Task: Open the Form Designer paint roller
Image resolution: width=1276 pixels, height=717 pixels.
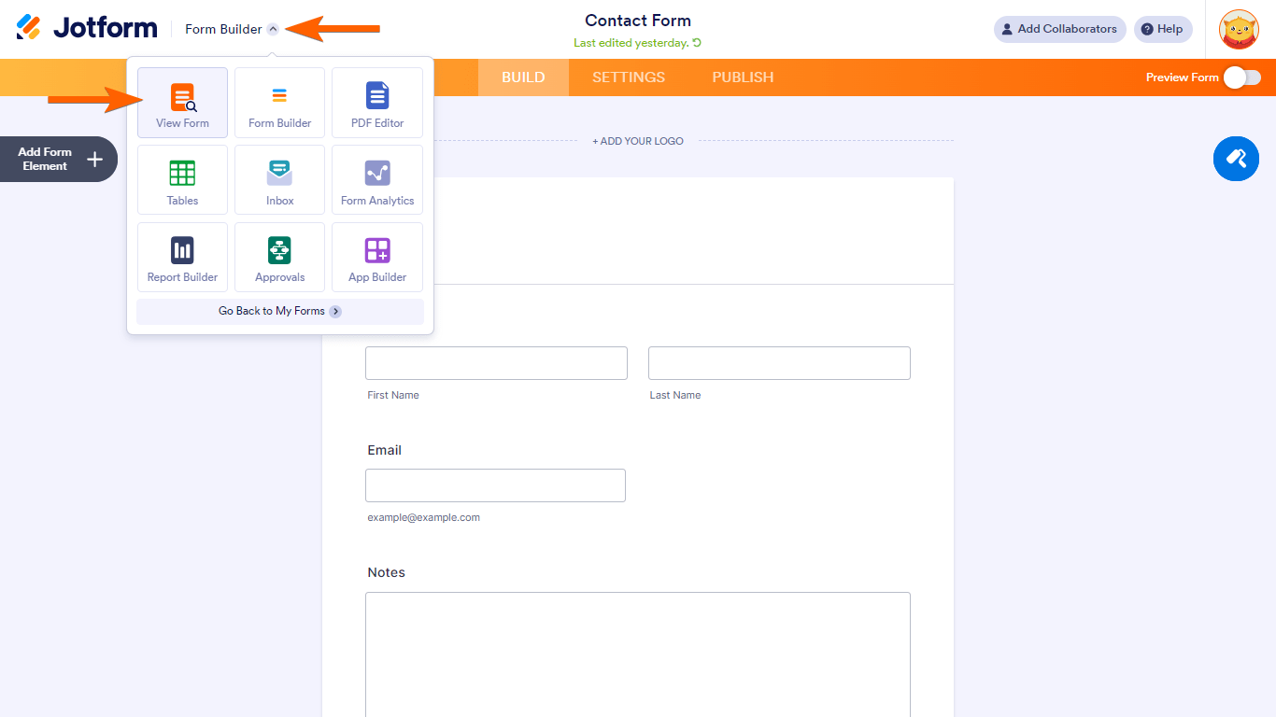Action: click(1236, 159)
